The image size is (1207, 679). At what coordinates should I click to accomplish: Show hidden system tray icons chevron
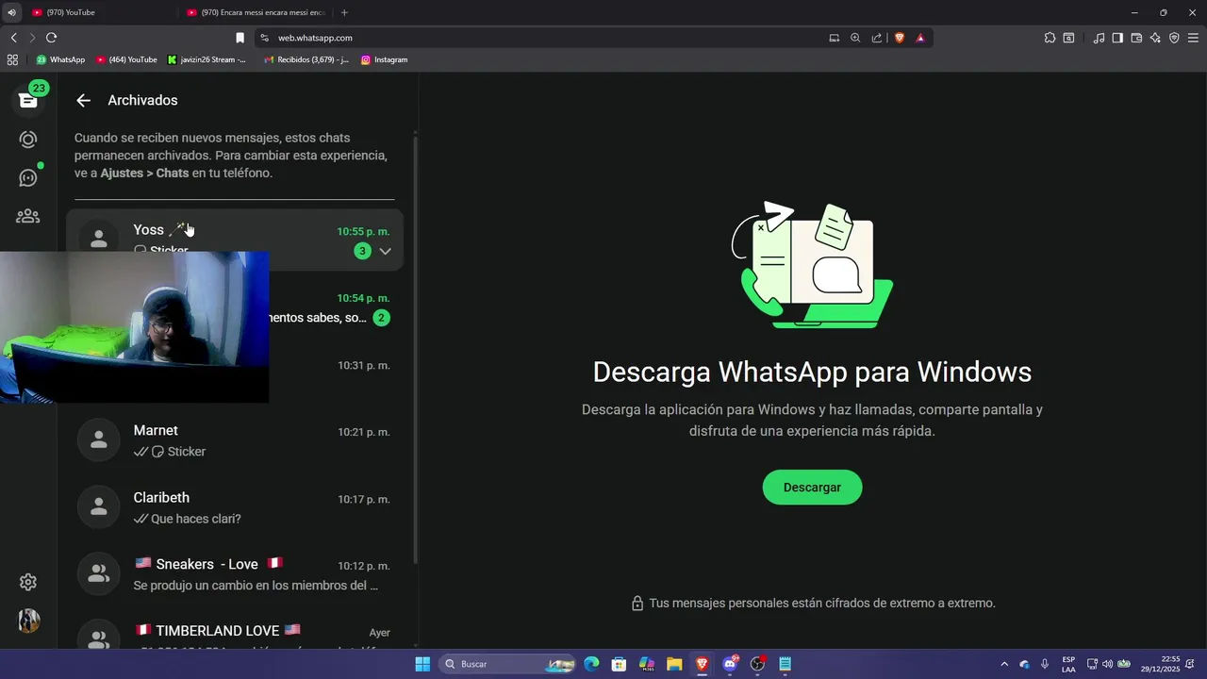click(1003, 664)
